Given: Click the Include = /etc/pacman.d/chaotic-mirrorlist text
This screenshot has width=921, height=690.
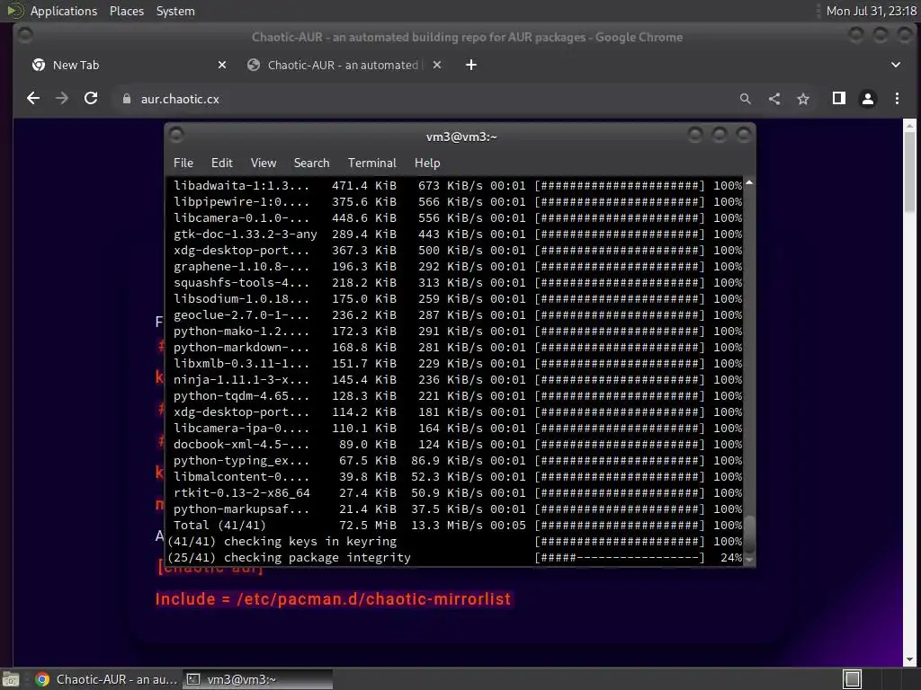Looking at the screenshot, I should click(333, 599).
